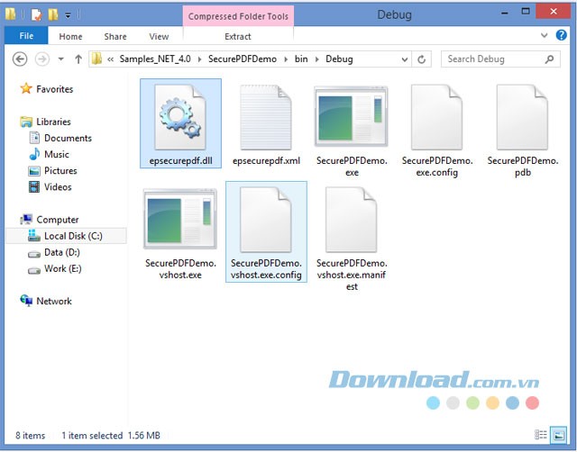Screen dimensions: 577x452
Task: Open Favorites in the navigation pane
Action: click(54, 89)
